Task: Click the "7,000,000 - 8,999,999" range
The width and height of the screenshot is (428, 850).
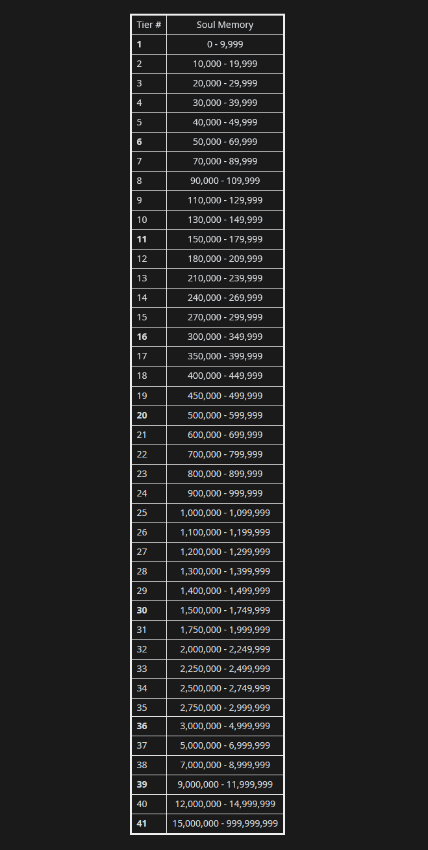Action: (225, 765)
